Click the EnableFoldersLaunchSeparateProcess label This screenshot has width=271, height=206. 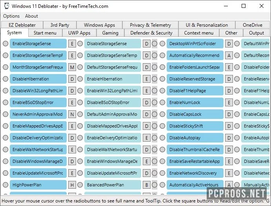[x=195, y=67]
